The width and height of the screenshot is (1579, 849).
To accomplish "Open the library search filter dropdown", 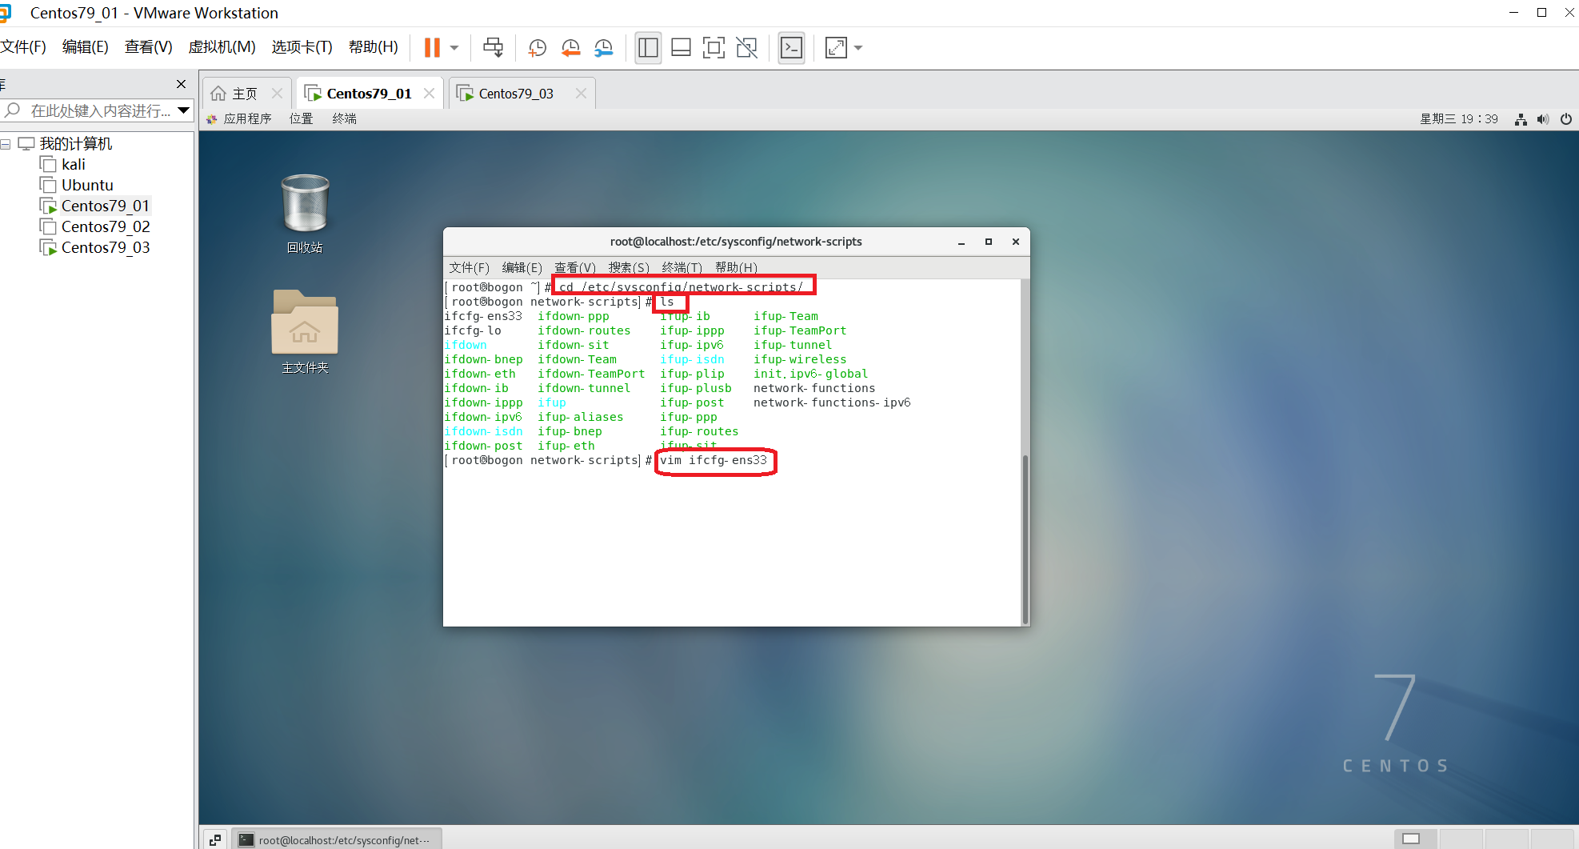I will click(184, 110).
